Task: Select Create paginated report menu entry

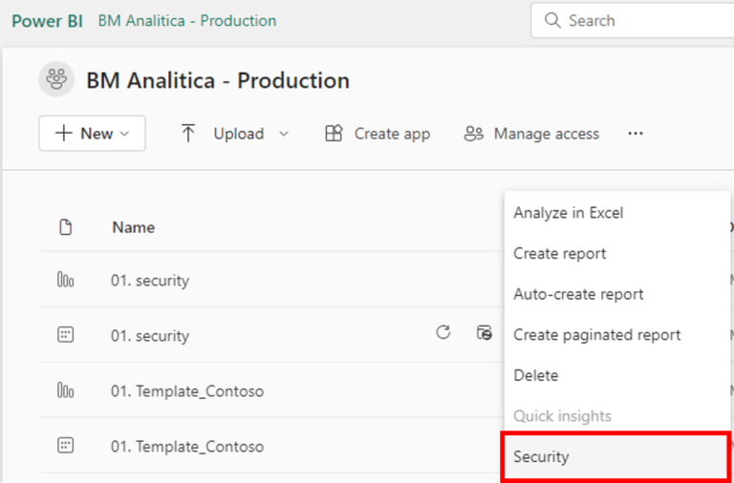Action: (x=617, y=335)
